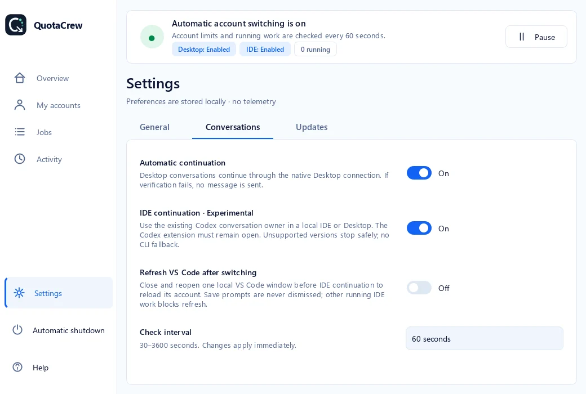Enable Refresh VS Code after switching toggle
Viewport: 586px width, 394px height.
click(x=419, y=288)
